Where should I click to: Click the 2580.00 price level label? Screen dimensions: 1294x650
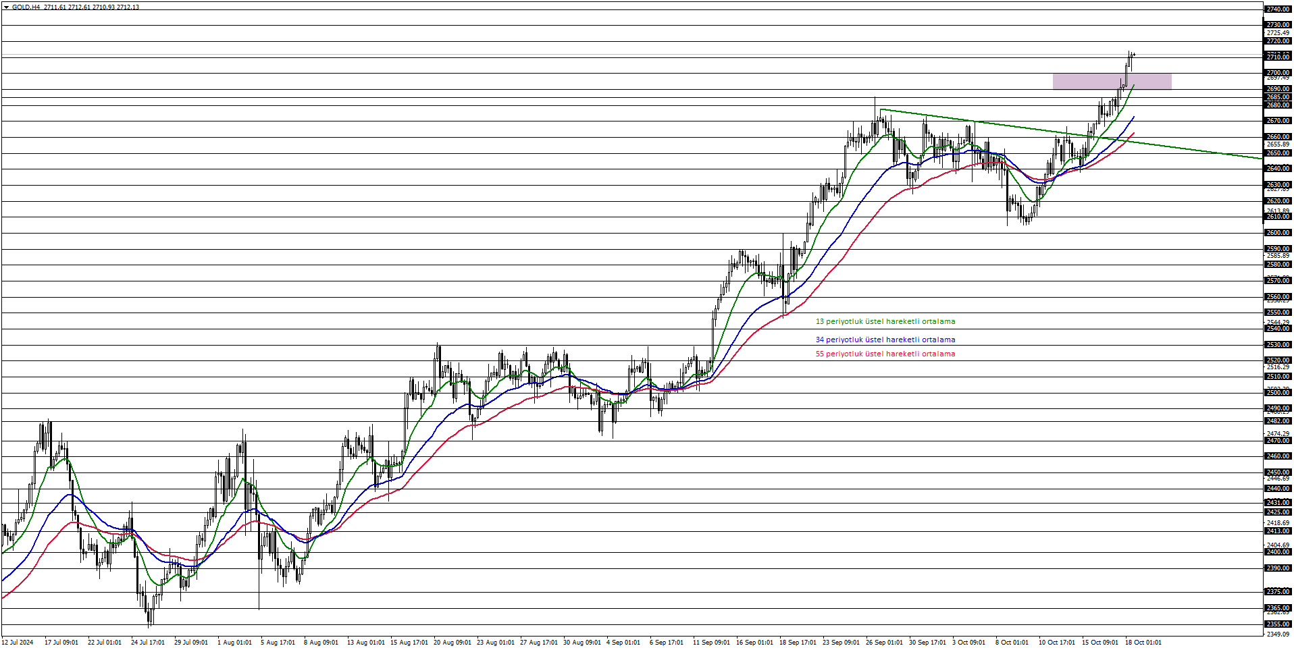(1278, 265)
